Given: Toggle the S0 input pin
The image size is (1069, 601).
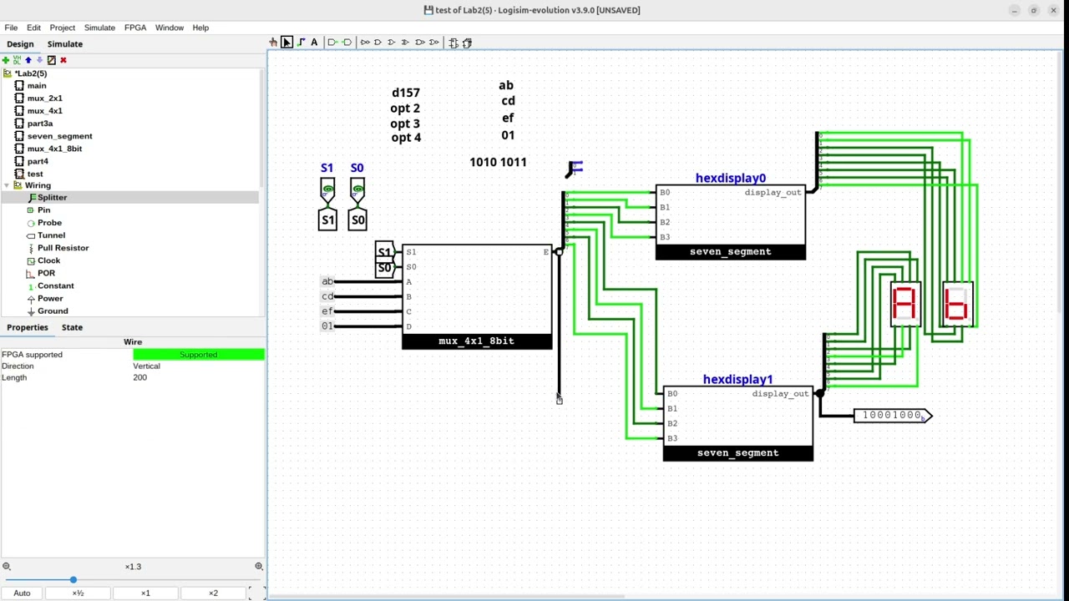Looking at the screenshot, I should click(357, 190).
